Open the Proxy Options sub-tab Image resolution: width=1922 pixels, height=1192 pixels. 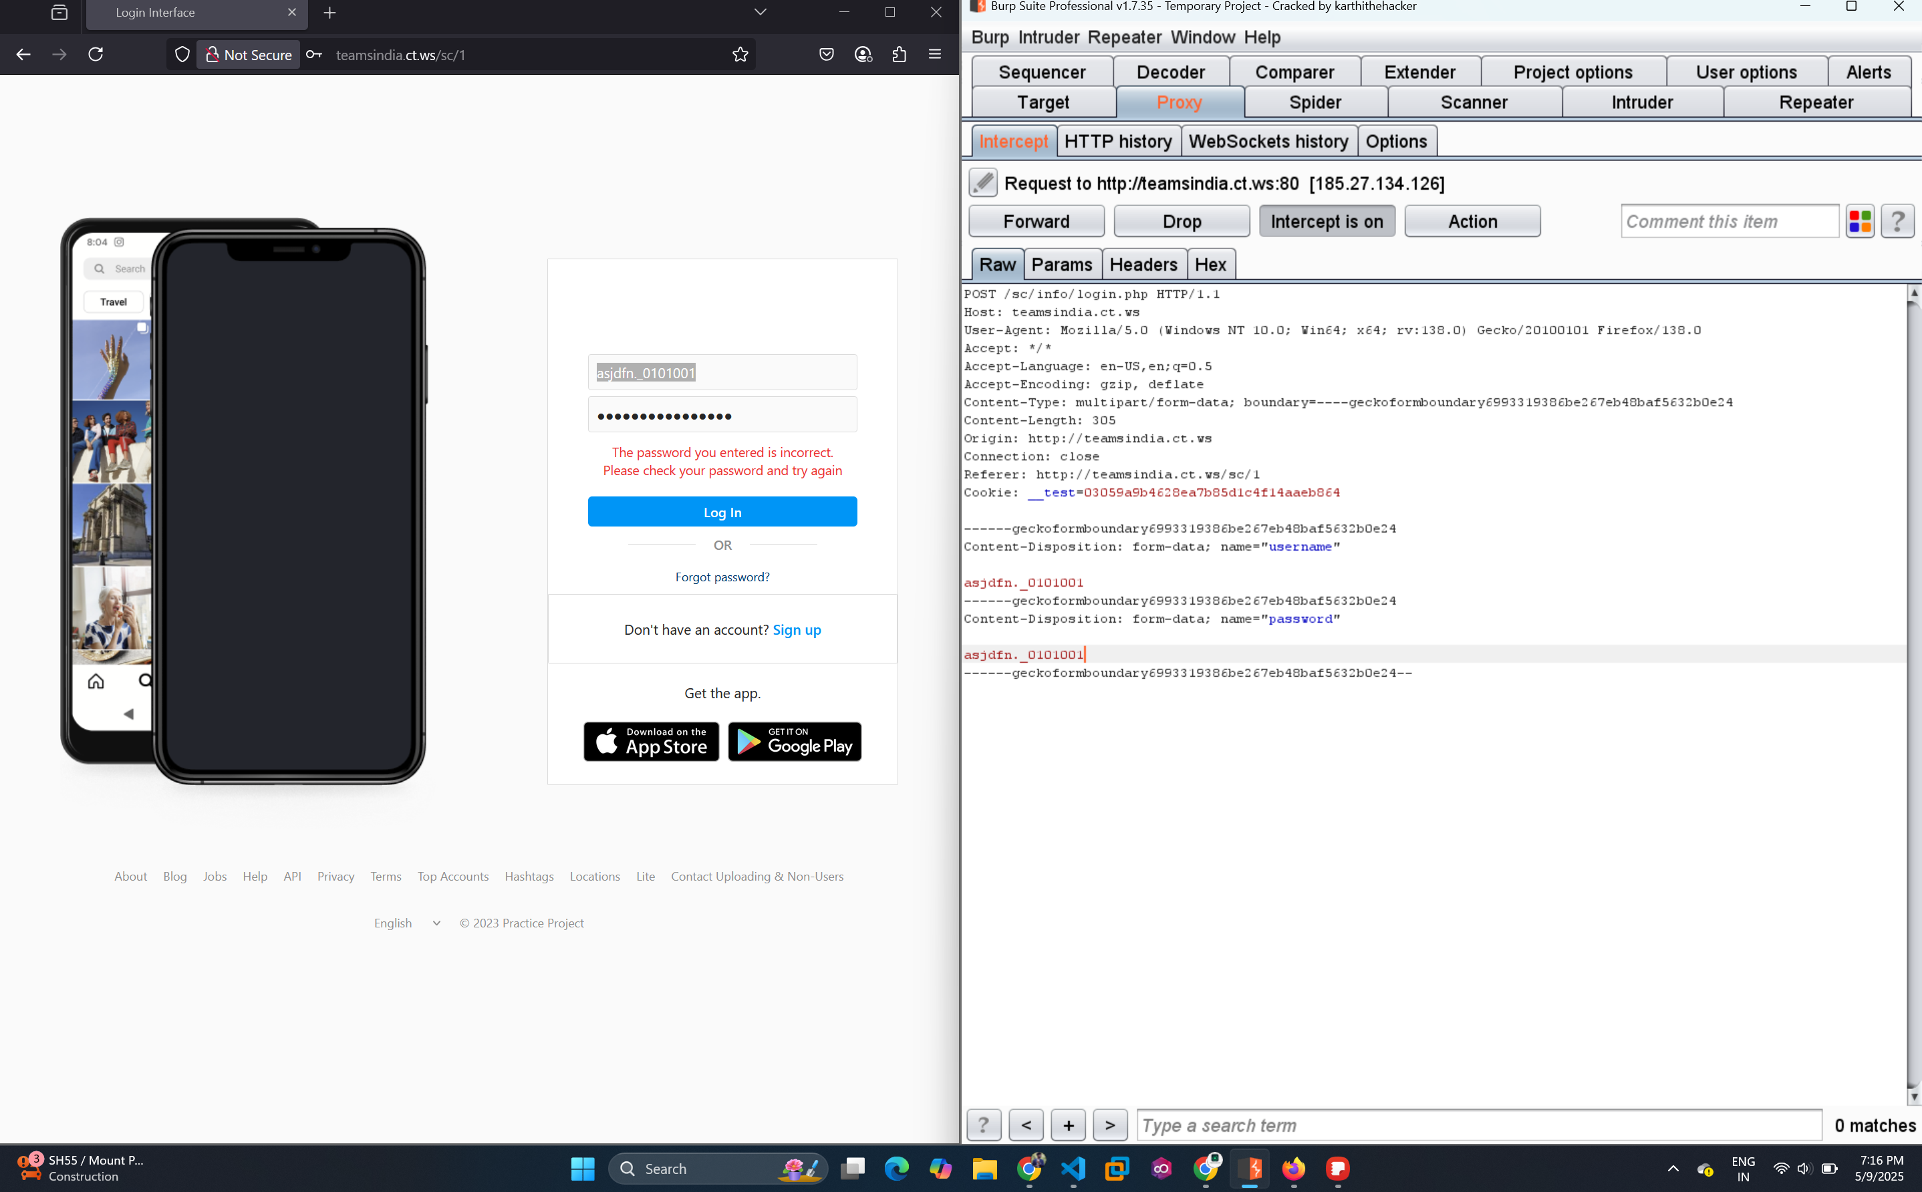coord(1396,141)
